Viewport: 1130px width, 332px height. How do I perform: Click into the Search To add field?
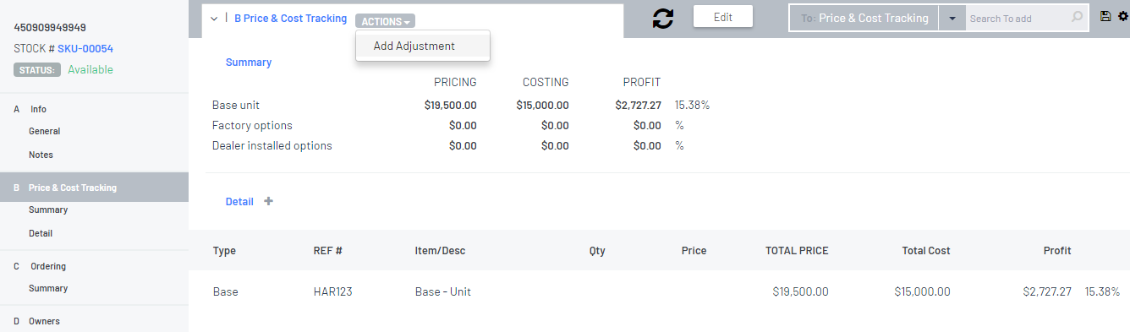click(1018, 18)
